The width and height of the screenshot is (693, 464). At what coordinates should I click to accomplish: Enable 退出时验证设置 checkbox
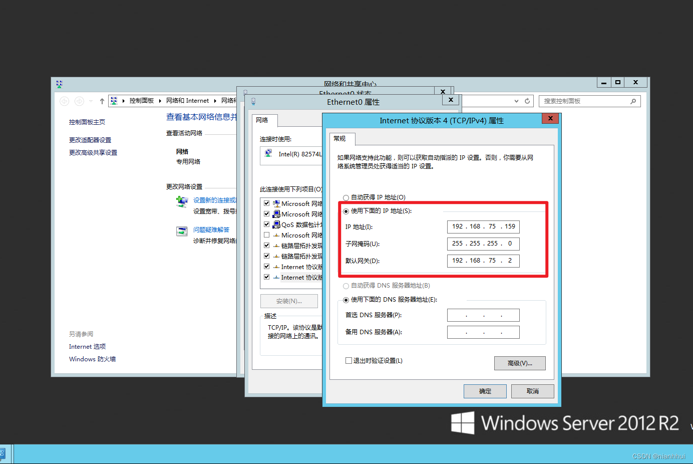349,360
